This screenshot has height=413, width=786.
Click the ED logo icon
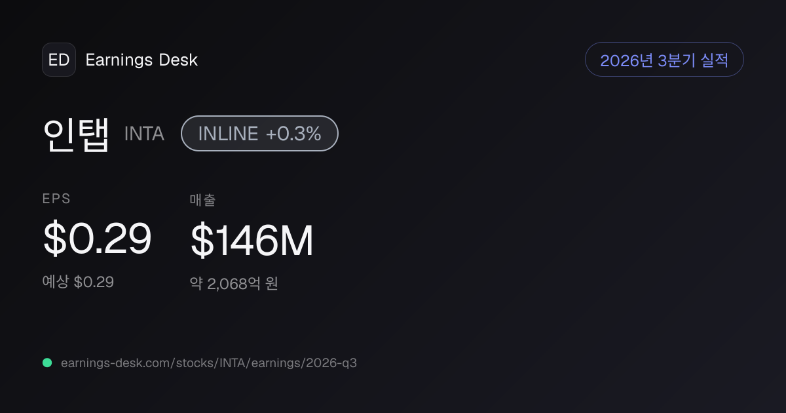tap(59, 60)
